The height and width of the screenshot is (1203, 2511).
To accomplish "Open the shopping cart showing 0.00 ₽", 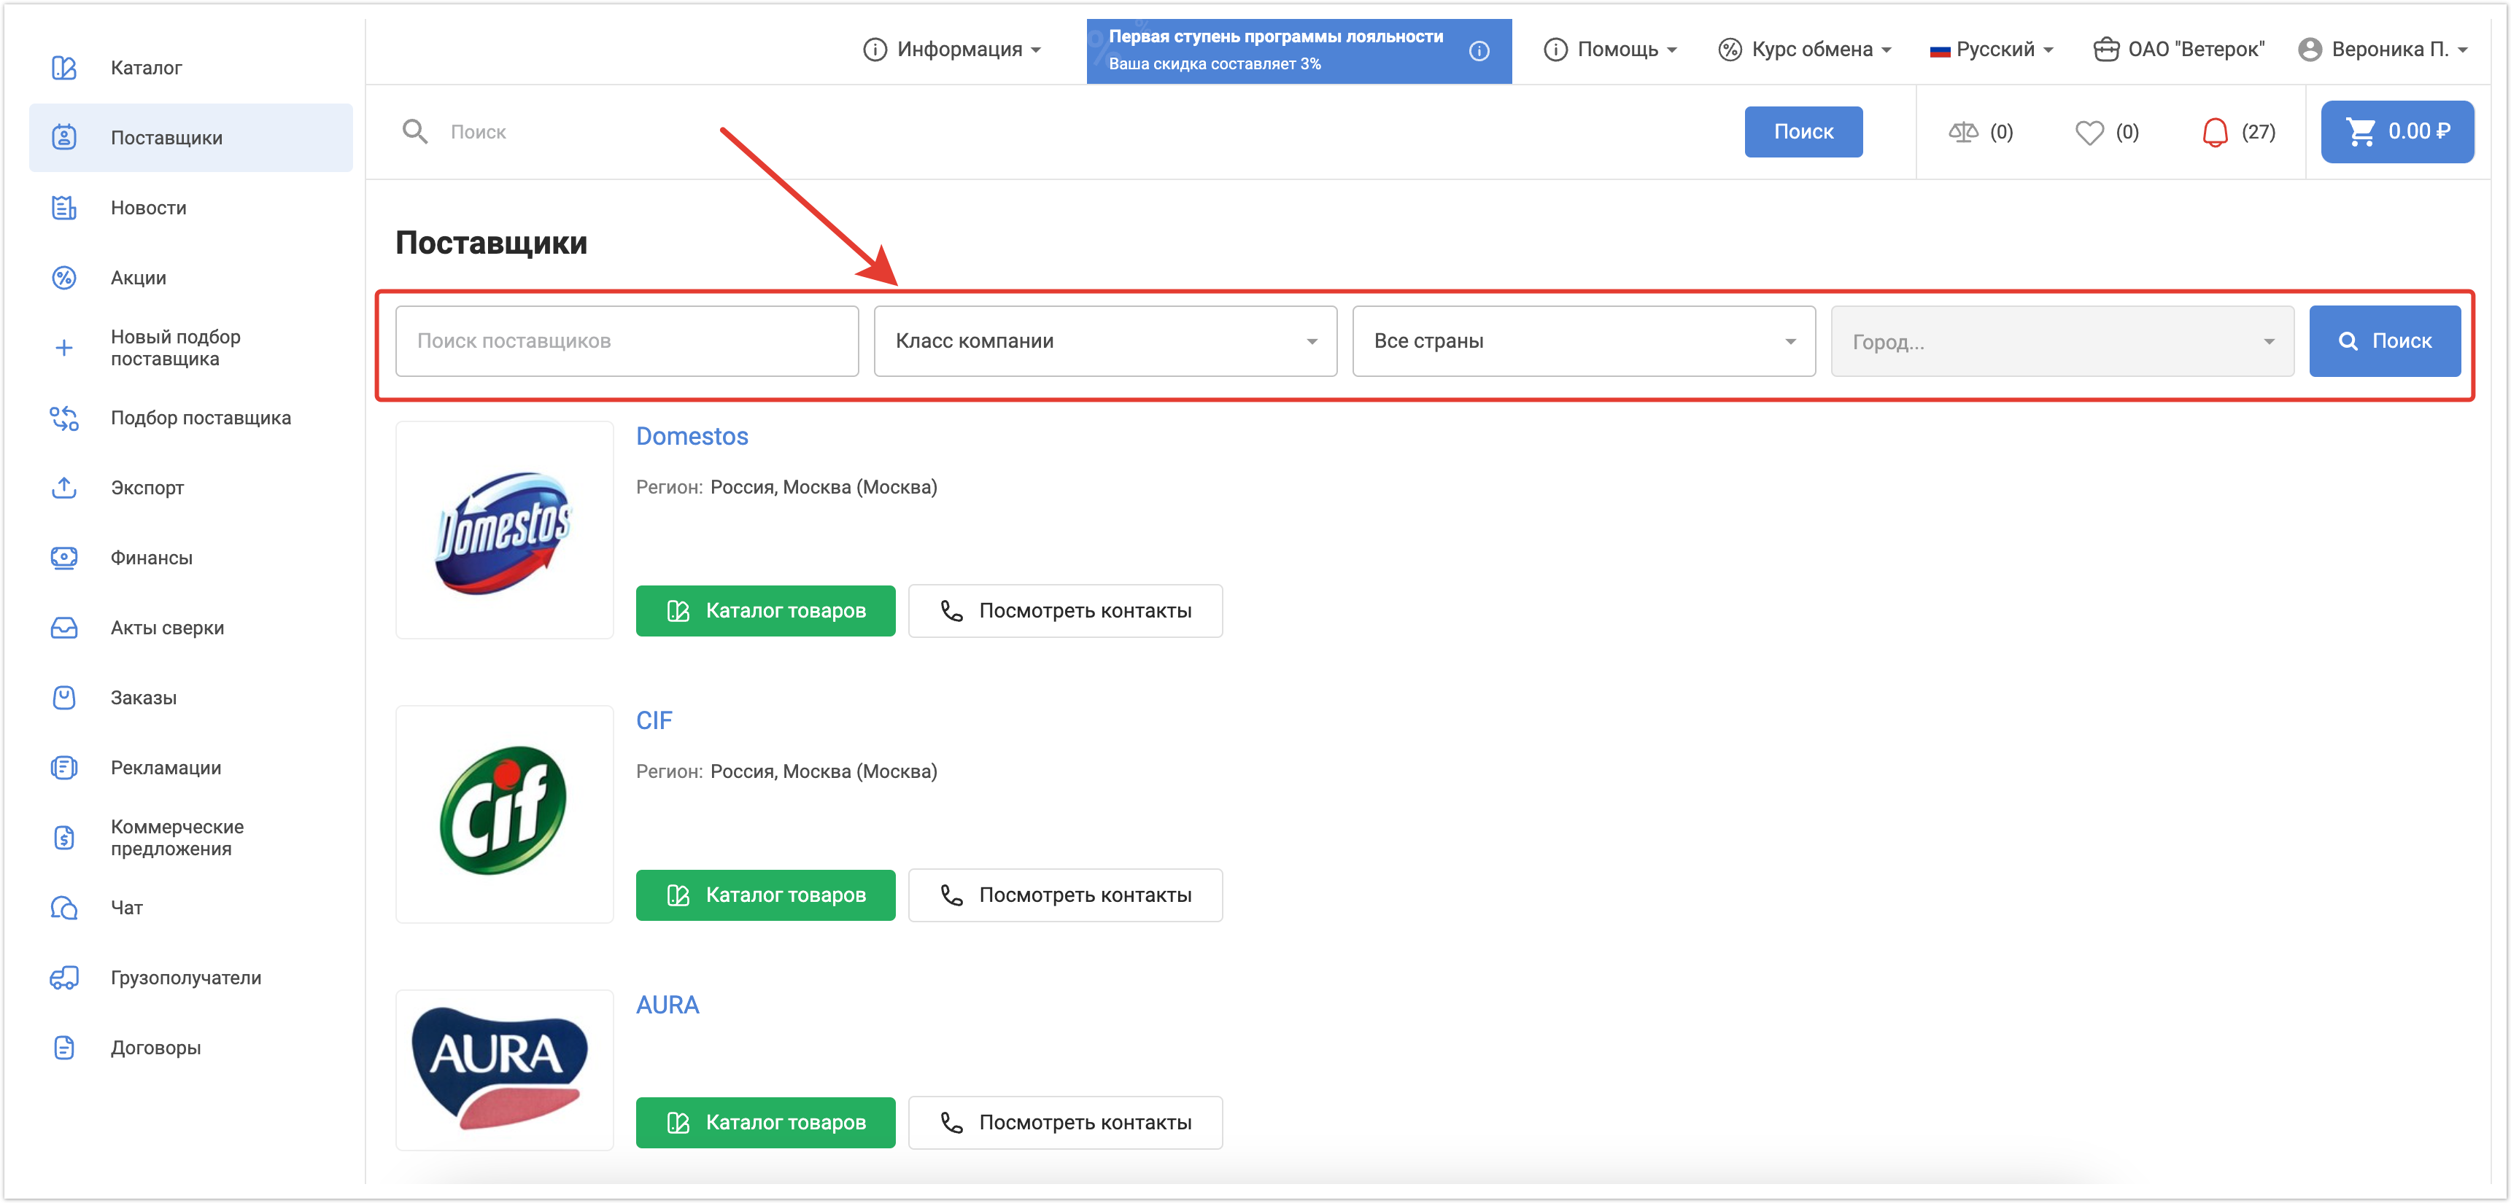I will [2396, 131].
